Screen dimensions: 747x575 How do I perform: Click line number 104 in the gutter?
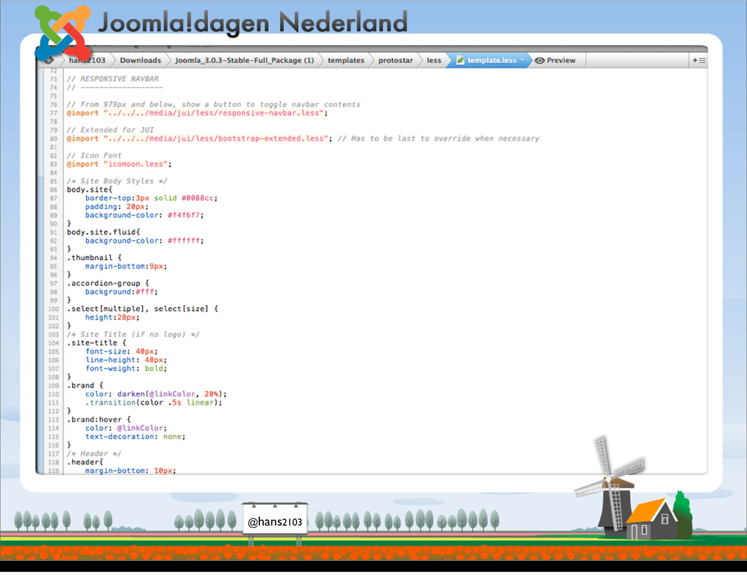pos(53,343)
